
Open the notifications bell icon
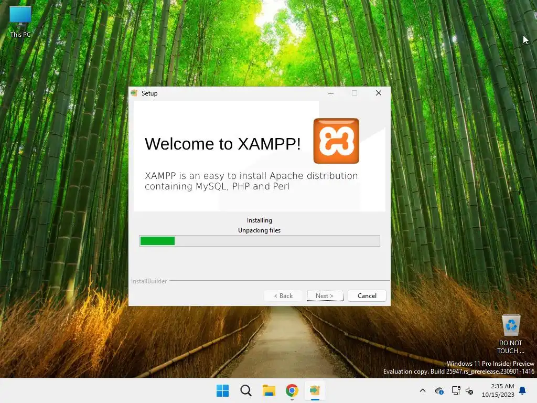[523, 390]
